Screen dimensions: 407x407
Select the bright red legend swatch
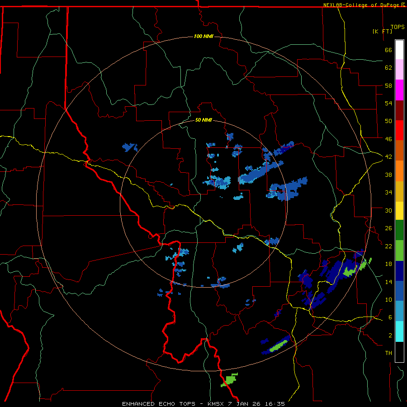click(399, 130)
